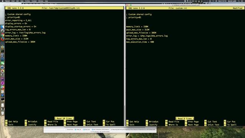Click the clock in the menu bar
Viewport: 245px width, 138px height.
click(x=222, y=1)
